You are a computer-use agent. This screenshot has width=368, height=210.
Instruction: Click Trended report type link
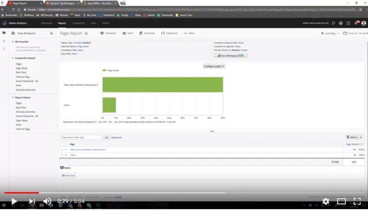coord(78,43)
